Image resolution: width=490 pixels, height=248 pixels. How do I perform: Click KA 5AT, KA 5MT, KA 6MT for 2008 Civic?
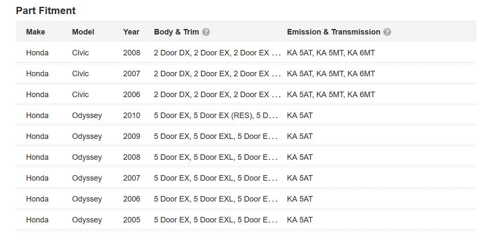click(x=331, y=53)
